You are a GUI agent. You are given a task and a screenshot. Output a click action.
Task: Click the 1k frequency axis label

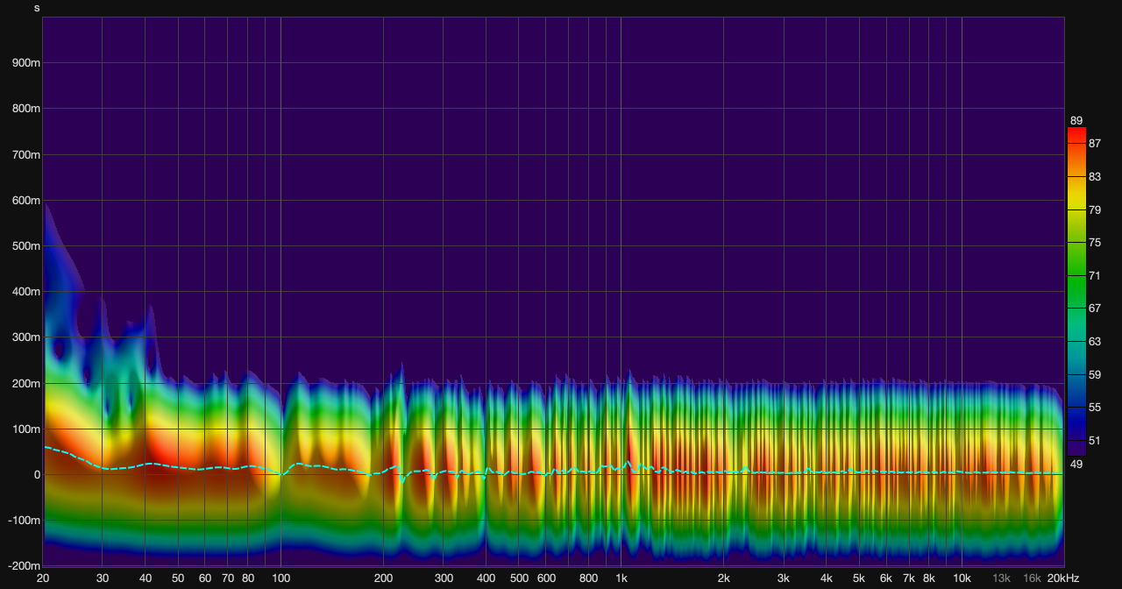(x=621, y=578)
